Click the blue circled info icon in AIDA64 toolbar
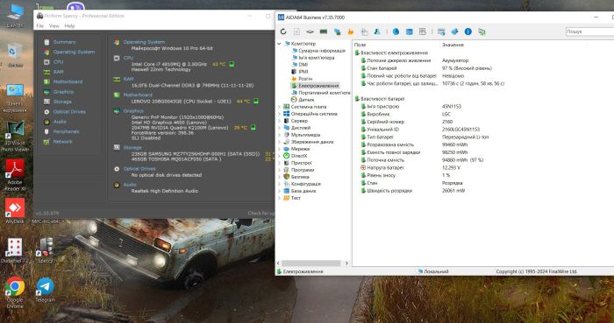The width and height of the screenshot is (614, 323). point(468,32)
